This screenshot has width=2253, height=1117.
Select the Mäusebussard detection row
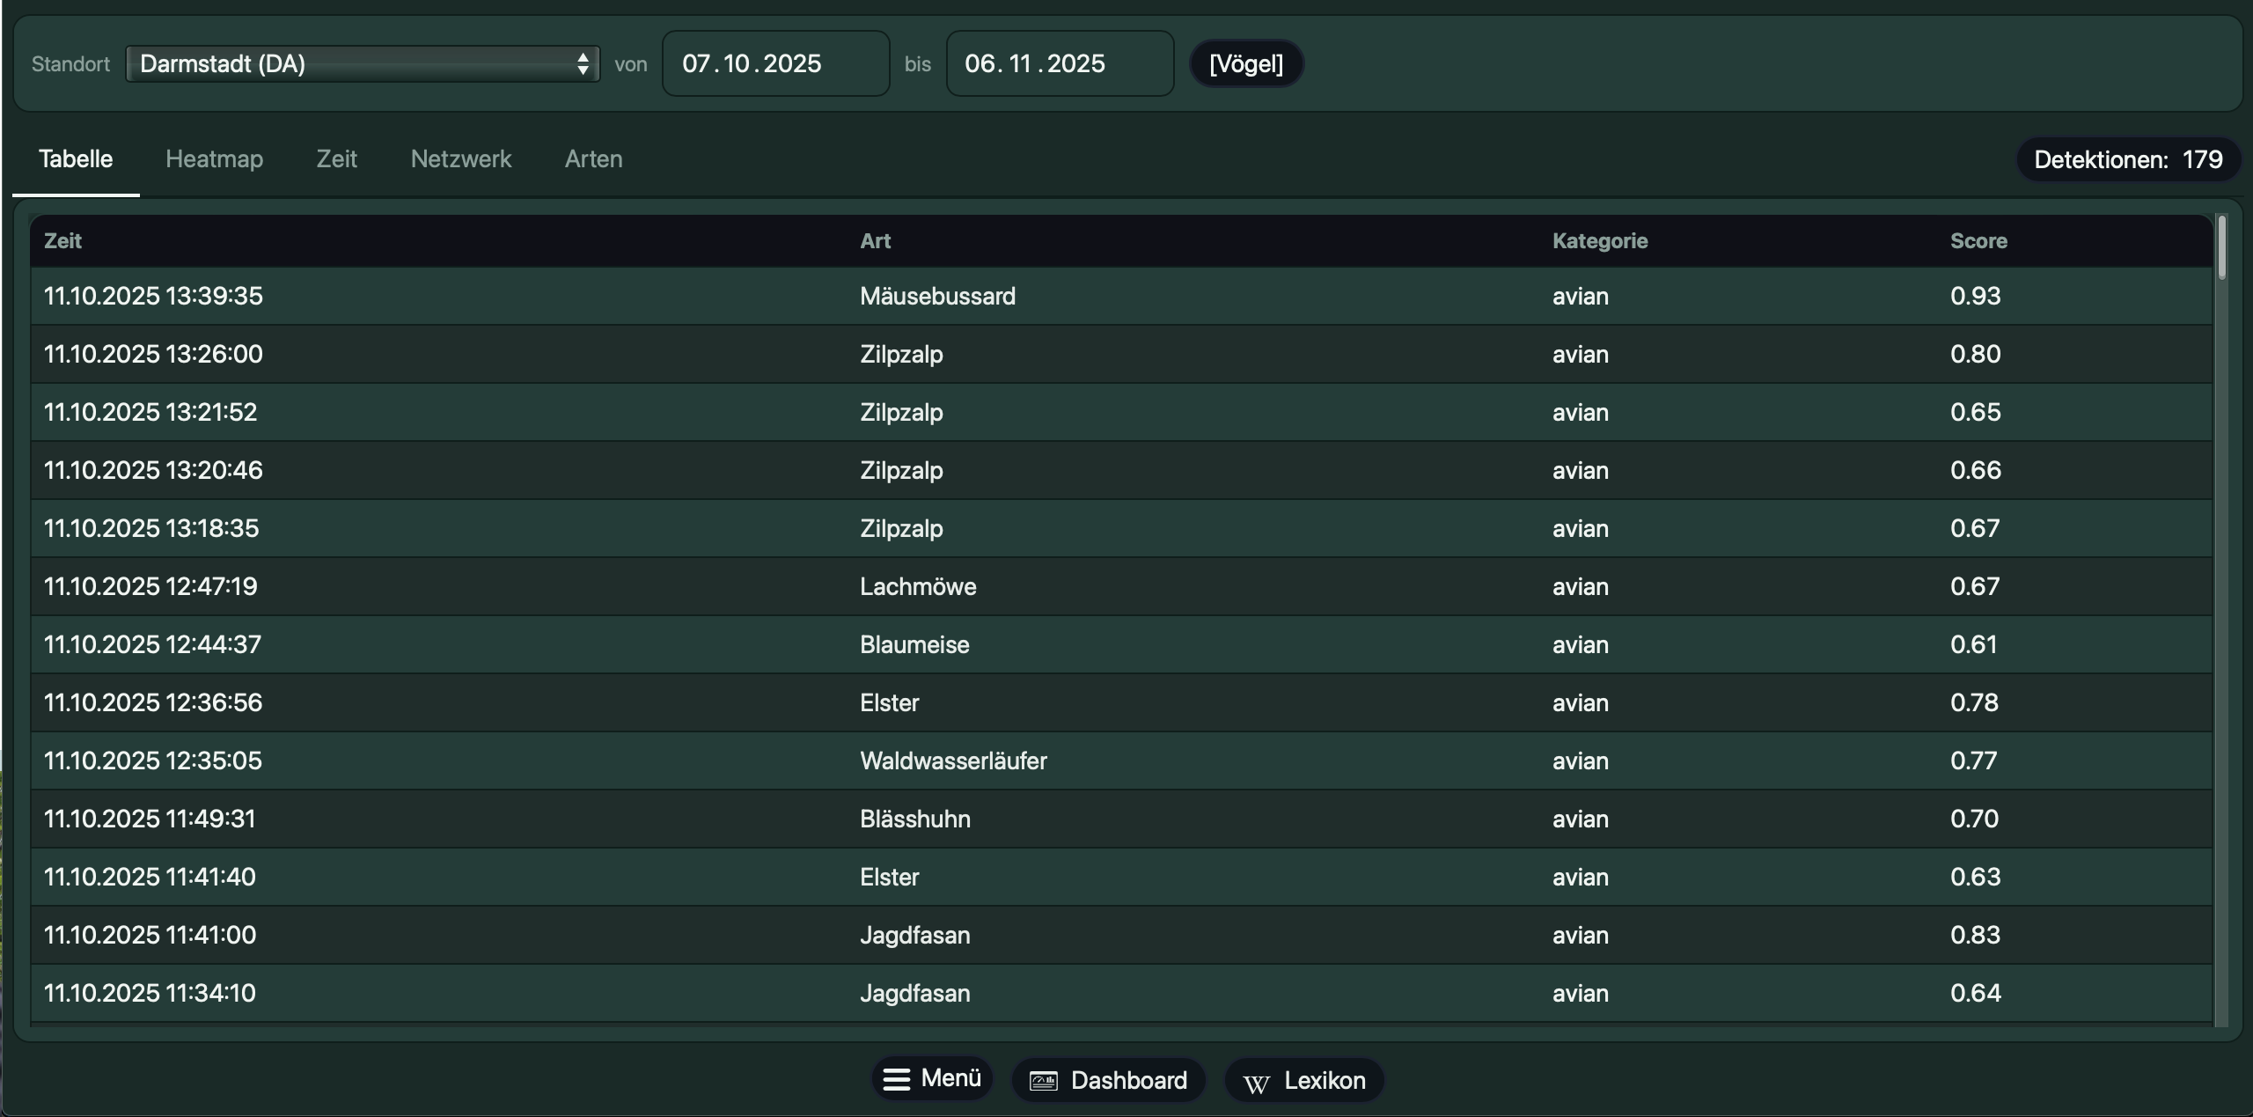click(x=937, y=297)
